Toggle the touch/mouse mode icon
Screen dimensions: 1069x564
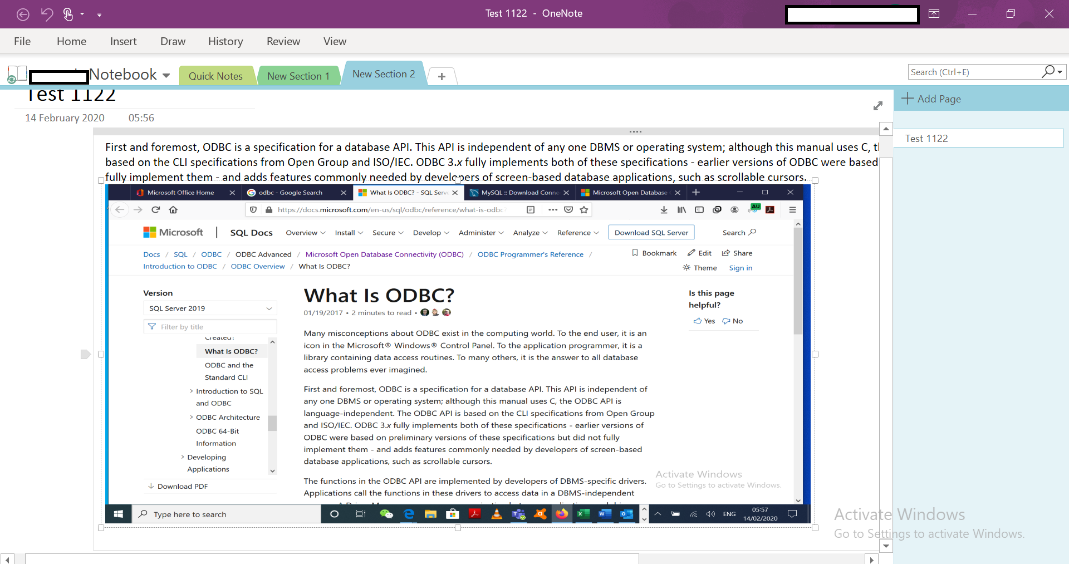[x=68, y=14]
